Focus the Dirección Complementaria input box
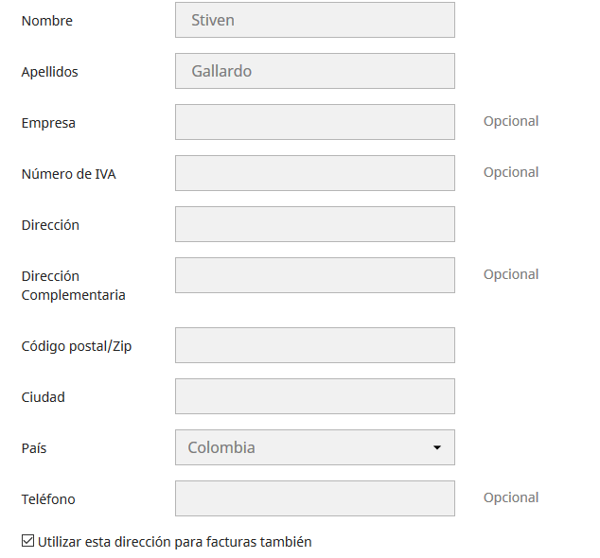Viewport: 600px width, 558px height. click(x=314, y=275)
